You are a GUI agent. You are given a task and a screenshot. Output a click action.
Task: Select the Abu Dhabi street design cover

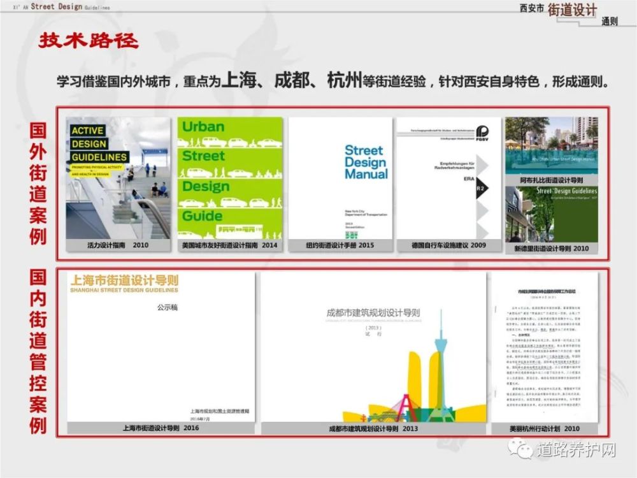(x=551, y=145)
